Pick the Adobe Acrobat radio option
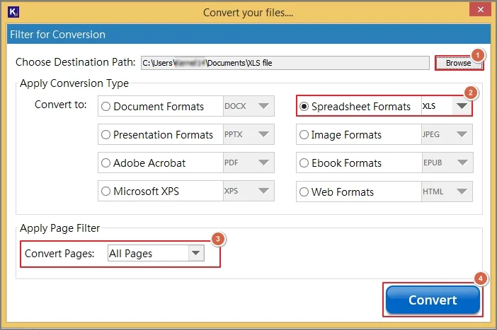This screenshot has width=497, height=330. tap(106, 163)
